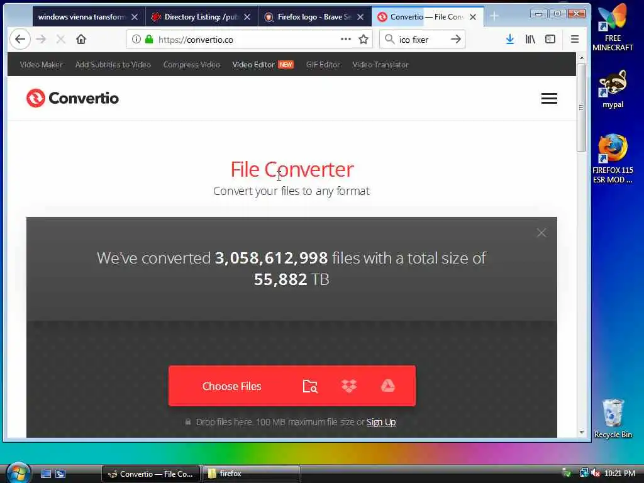Click the search magnifier icon
Image resolution: width=644 pixels, height=483 pixels.
389,40
